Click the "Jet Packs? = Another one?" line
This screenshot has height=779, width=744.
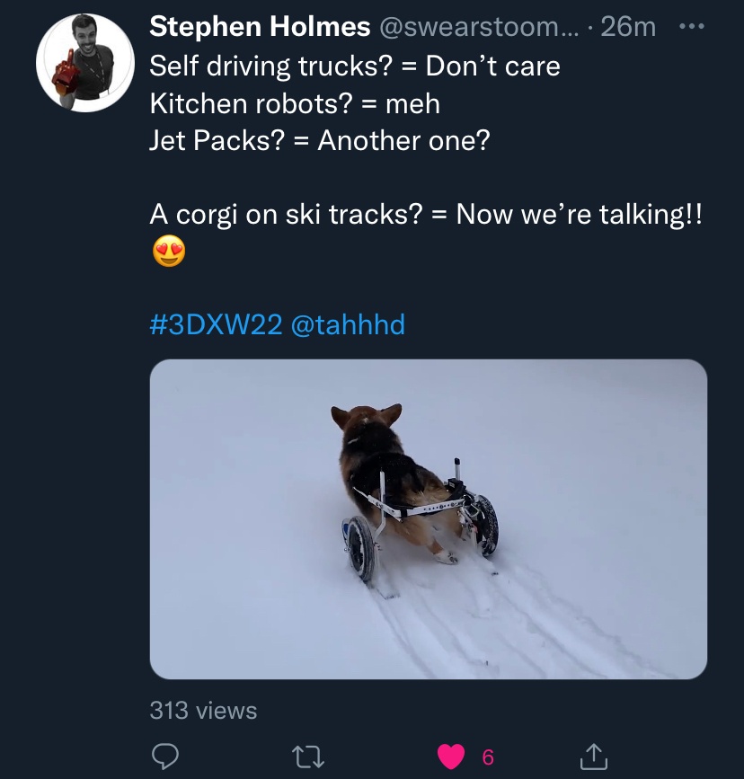point(320,141)
